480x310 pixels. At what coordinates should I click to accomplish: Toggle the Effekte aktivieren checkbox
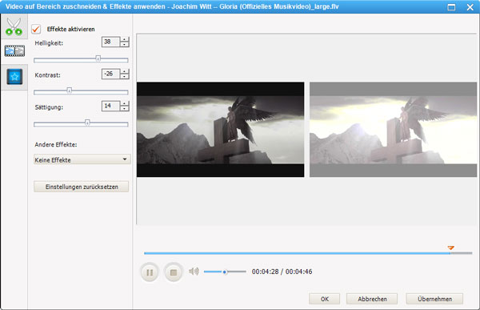36,29
